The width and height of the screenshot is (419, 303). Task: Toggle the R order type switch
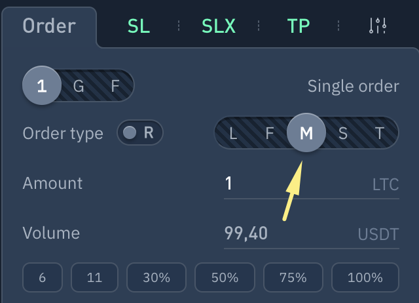(139, 133)
